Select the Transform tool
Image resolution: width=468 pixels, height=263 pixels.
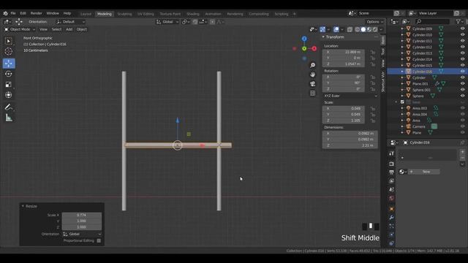point(9,95)
